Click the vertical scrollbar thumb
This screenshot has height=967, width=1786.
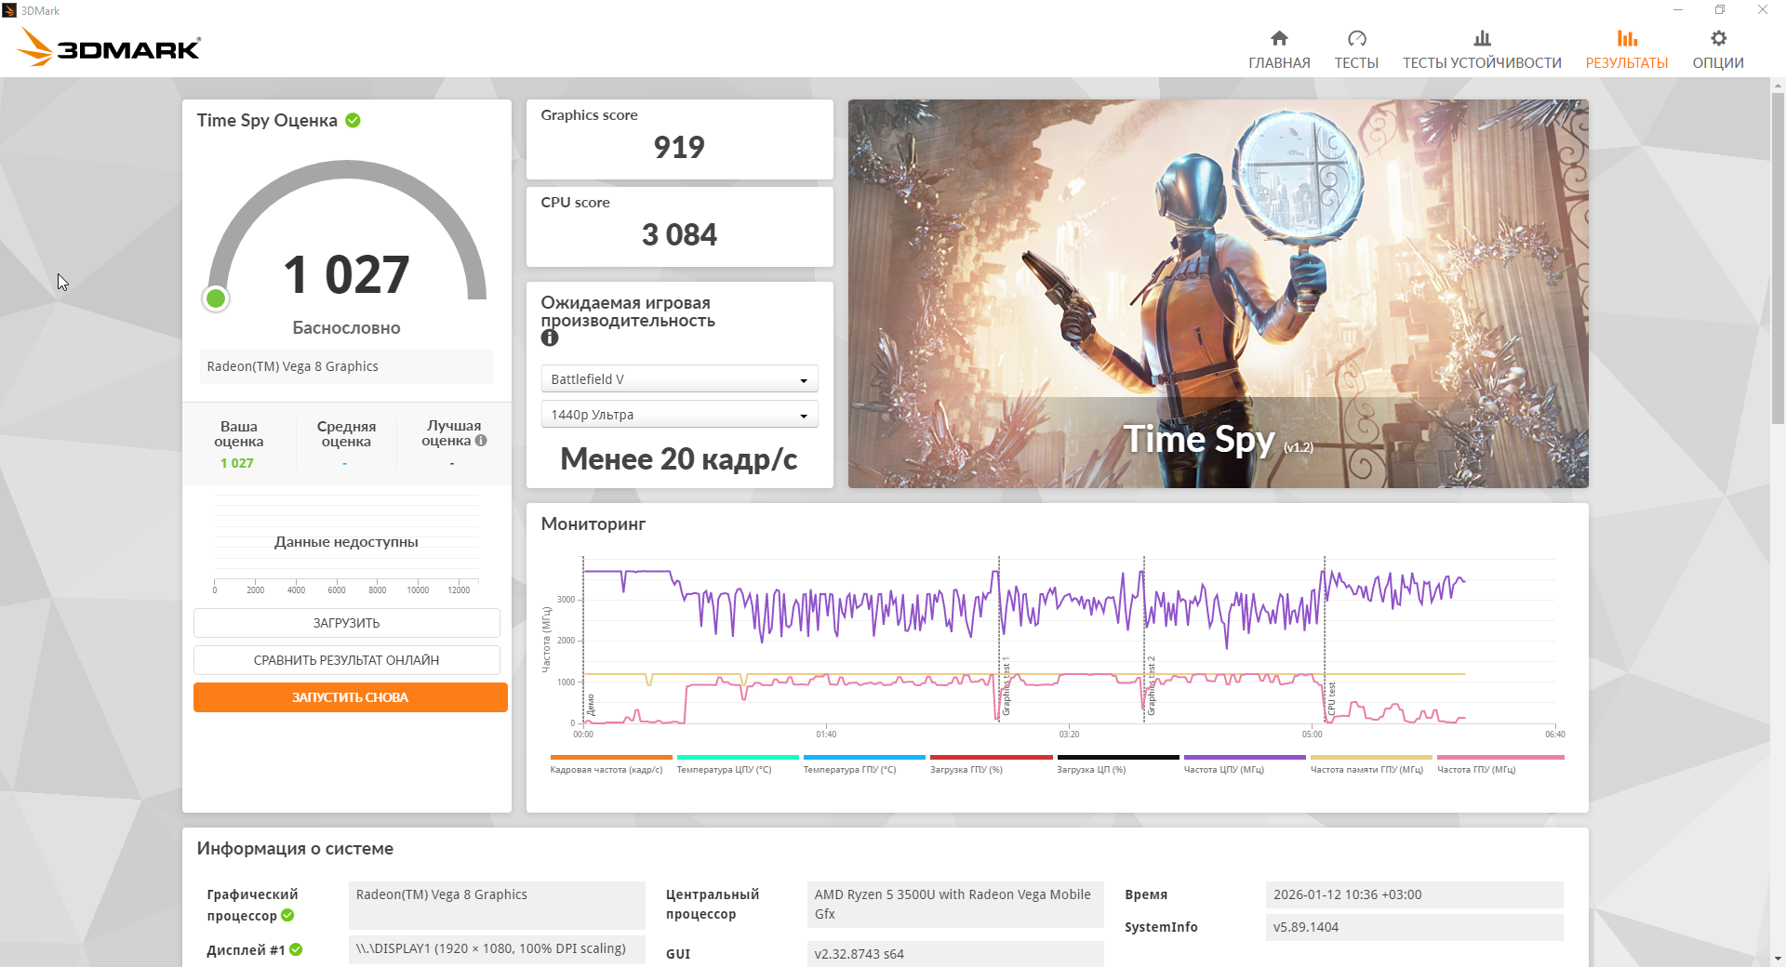tap(1778, 258)
